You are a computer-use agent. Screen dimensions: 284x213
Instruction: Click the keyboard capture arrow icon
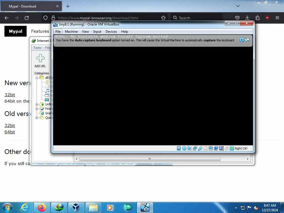232,148
